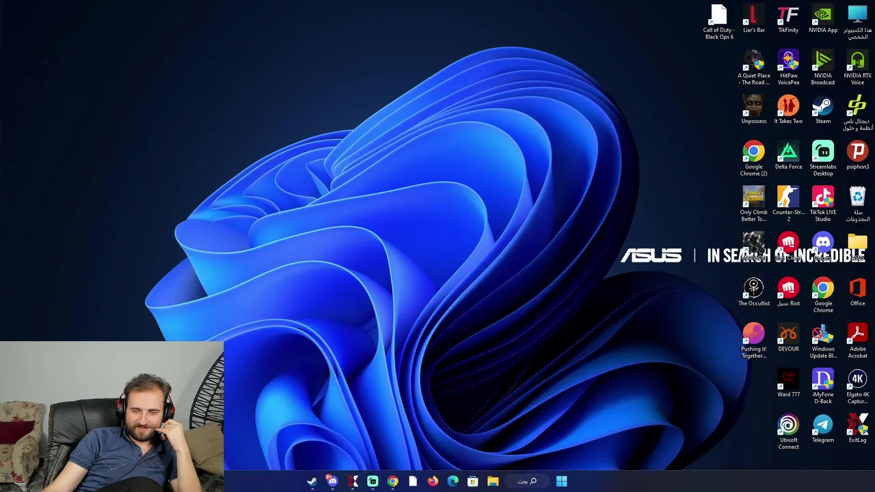
Task: Open File Explorer from the taskbar
Action: tap(493, 481)
